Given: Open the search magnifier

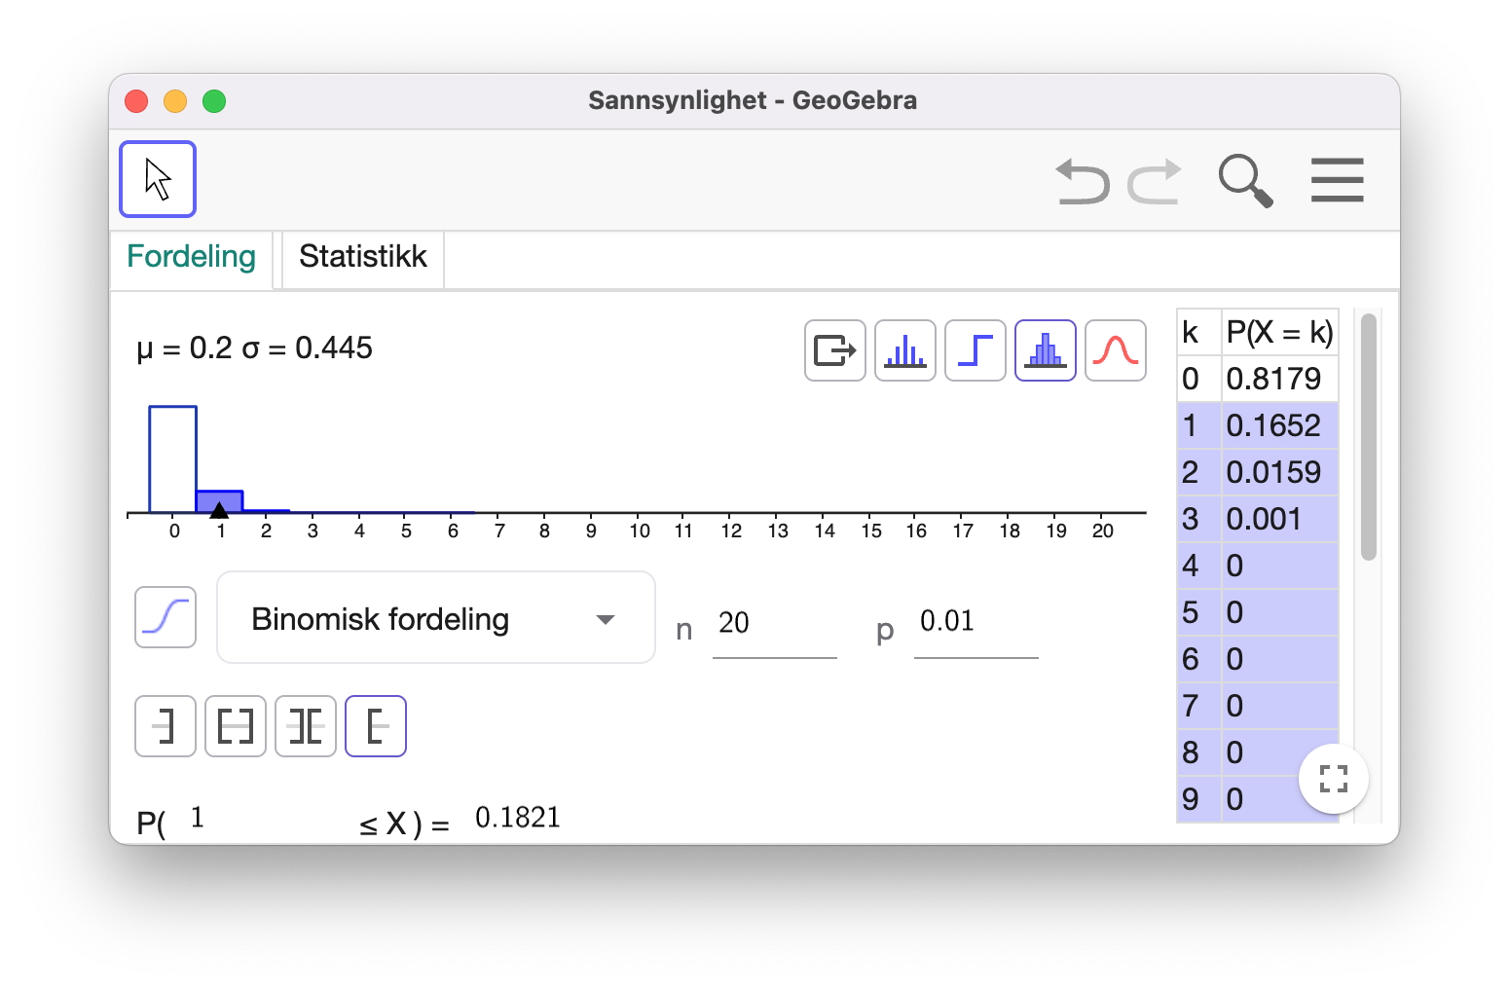Looking at the screenshot, I should click(1245, 181).
